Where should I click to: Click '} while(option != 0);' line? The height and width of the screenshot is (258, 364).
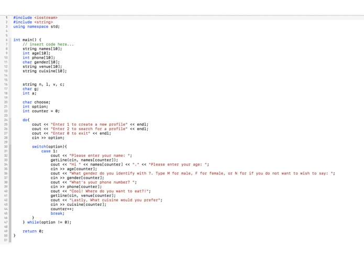point(47,222)
